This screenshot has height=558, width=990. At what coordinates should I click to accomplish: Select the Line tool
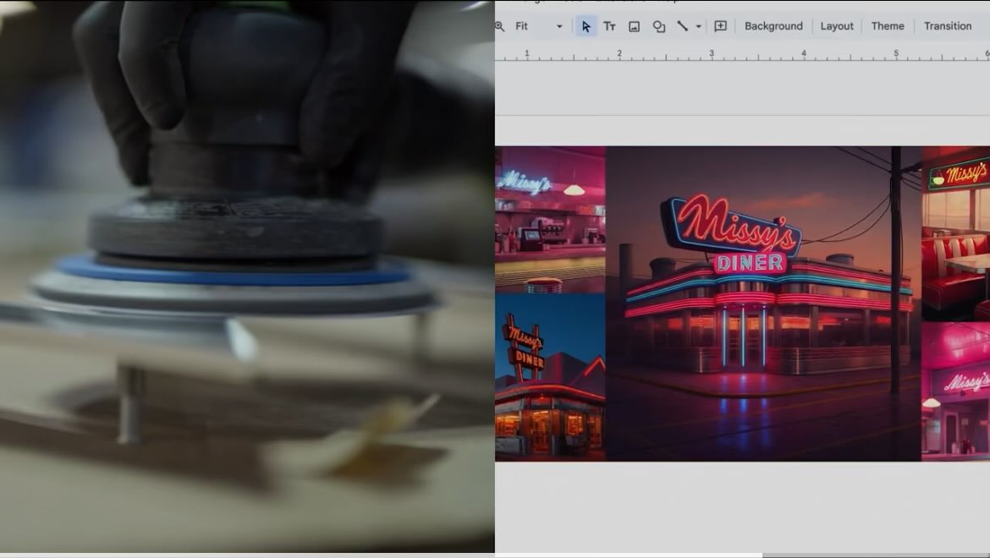coord(683,26)
